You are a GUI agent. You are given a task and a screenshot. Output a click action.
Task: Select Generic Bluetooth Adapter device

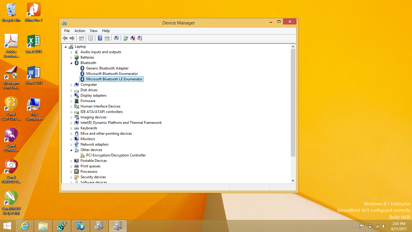[x=107, y=68]
